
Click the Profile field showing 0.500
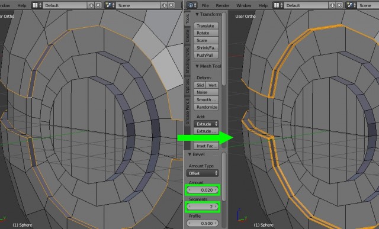[x=203, y=224]
